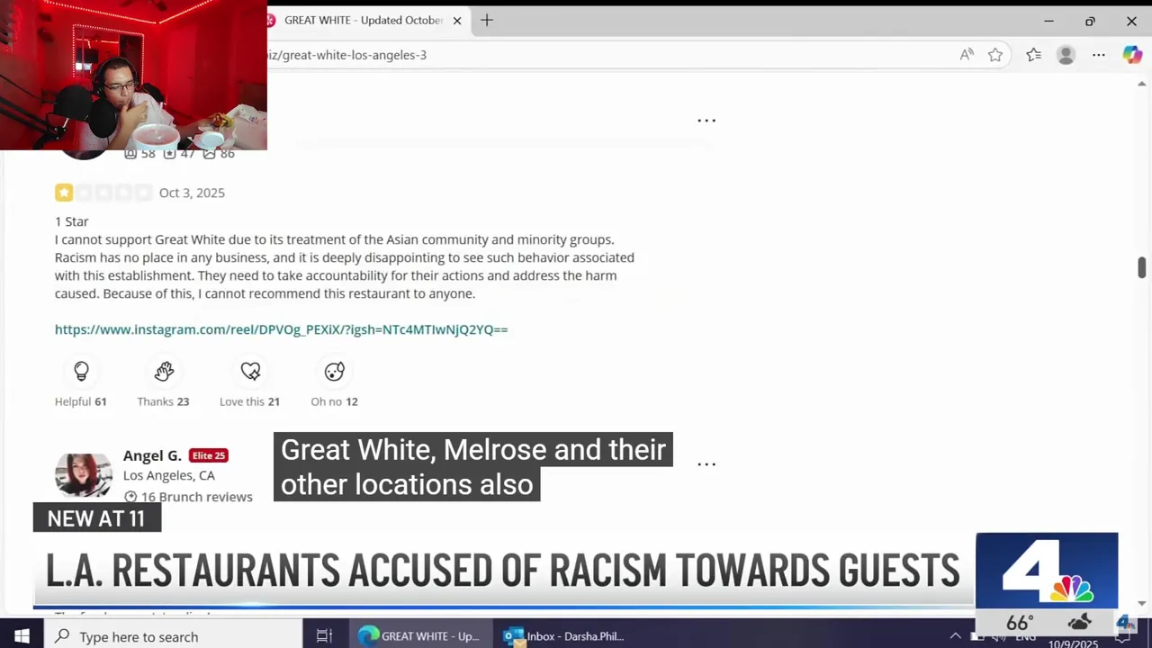Screen dimensions: 1152x648
Task: Add this page to favorites
Action: (995, 55)
